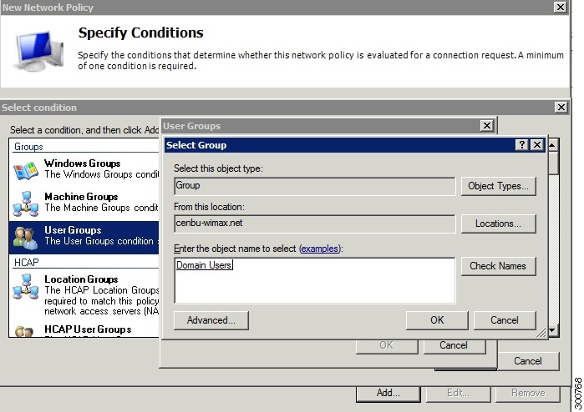Image resolution: width=584 pixels, height=412 pixels.
Task: Select the HCAP User Groups condition
Action: pyautogui.click(x=84, y=329)
